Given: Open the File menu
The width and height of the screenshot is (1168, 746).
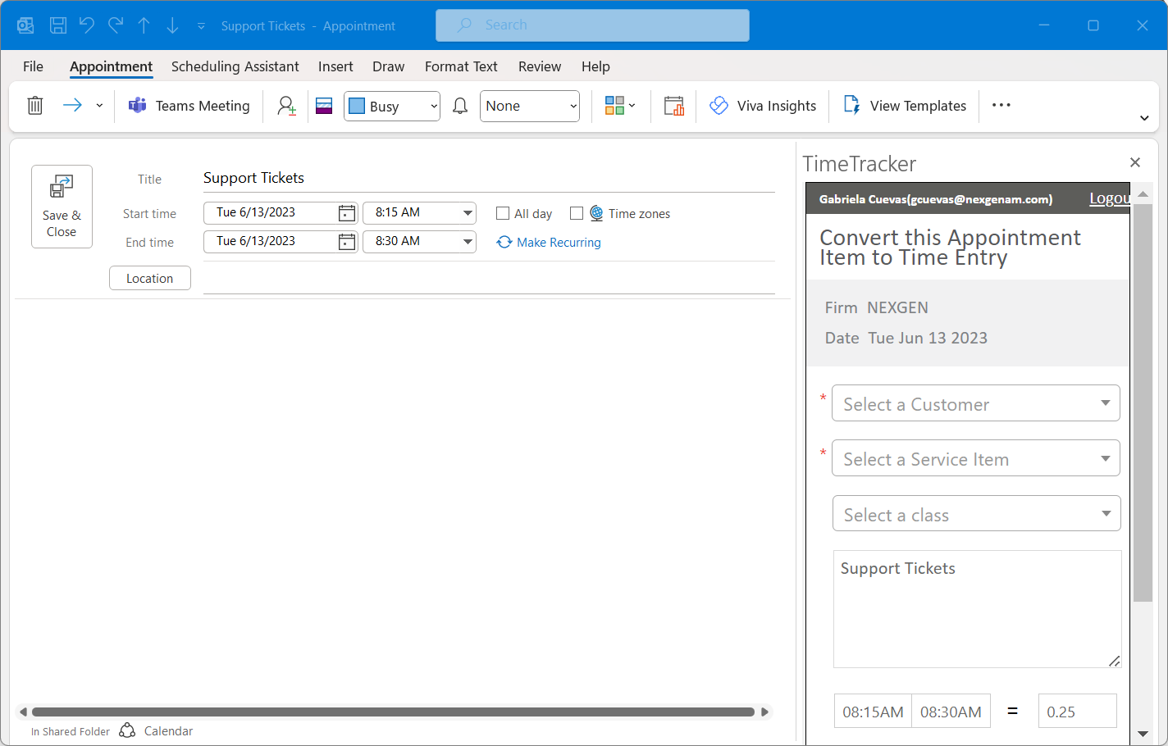Looking at the screenshot, I should tap(34, 66).
